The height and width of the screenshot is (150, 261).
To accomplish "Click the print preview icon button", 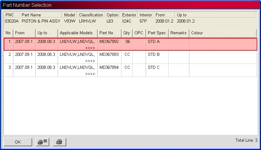I will click(x=42, y=142).
